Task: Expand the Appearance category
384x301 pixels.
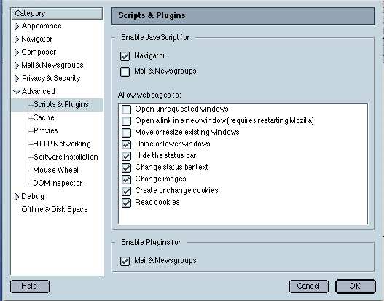Action: pyautogui.click(x=17, y=26)
